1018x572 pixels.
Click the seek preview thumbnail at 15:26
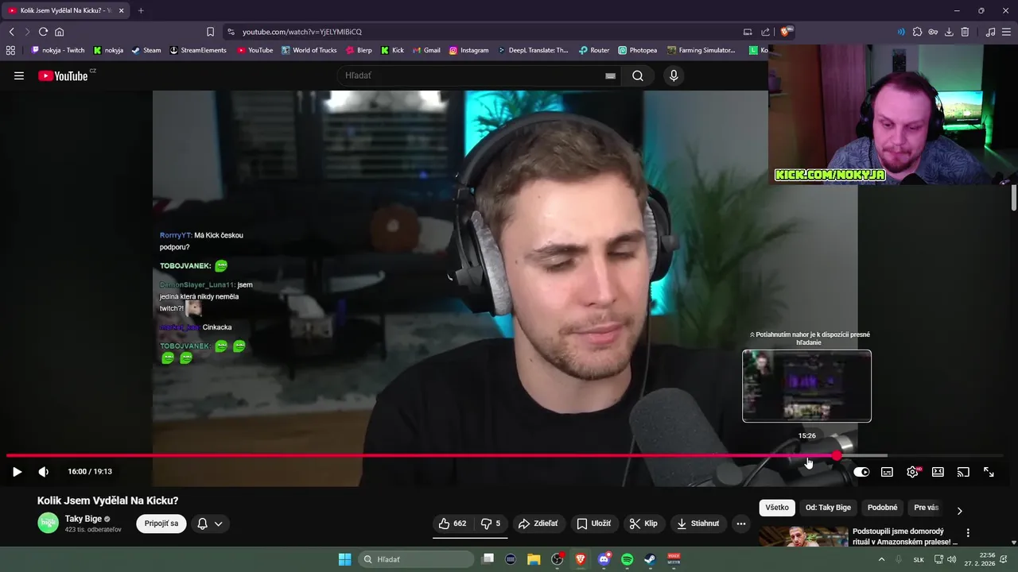(x=806, y=386)
